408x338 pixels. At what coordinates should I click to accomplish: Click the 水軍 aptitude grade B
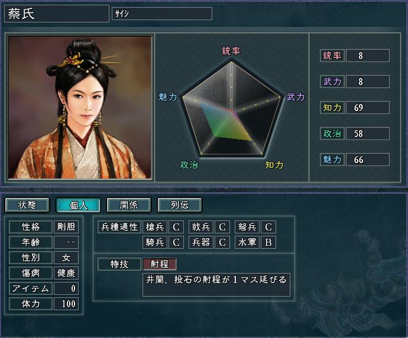(x=268, y=242)
